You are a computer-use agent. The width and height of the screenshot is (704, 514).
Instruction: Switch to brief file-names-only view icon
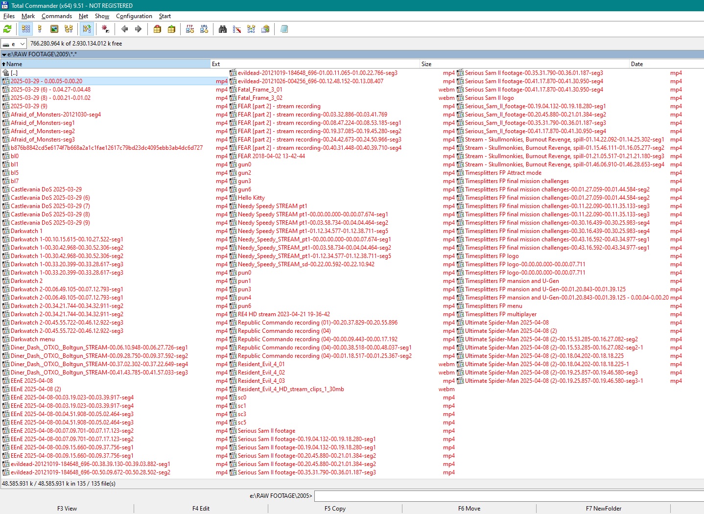click(x=26, y=29)
